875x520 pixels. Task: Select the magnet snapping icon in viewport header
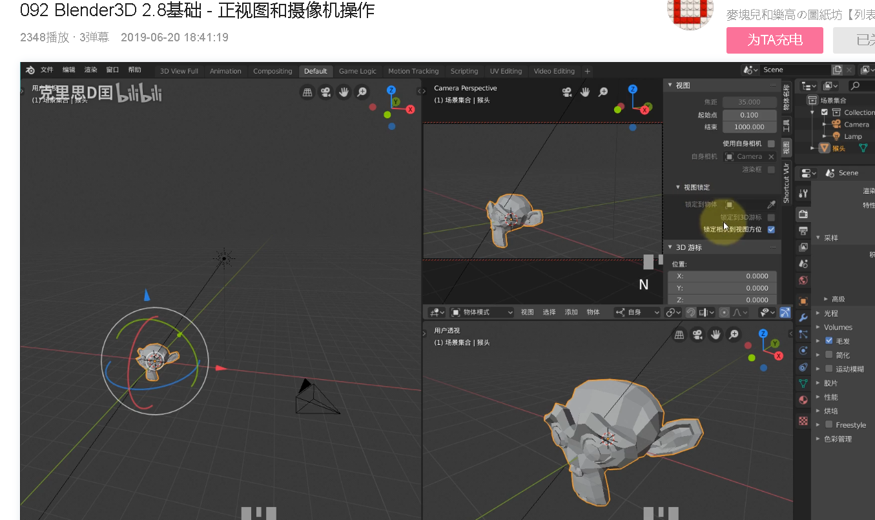[x=692, y=312]
